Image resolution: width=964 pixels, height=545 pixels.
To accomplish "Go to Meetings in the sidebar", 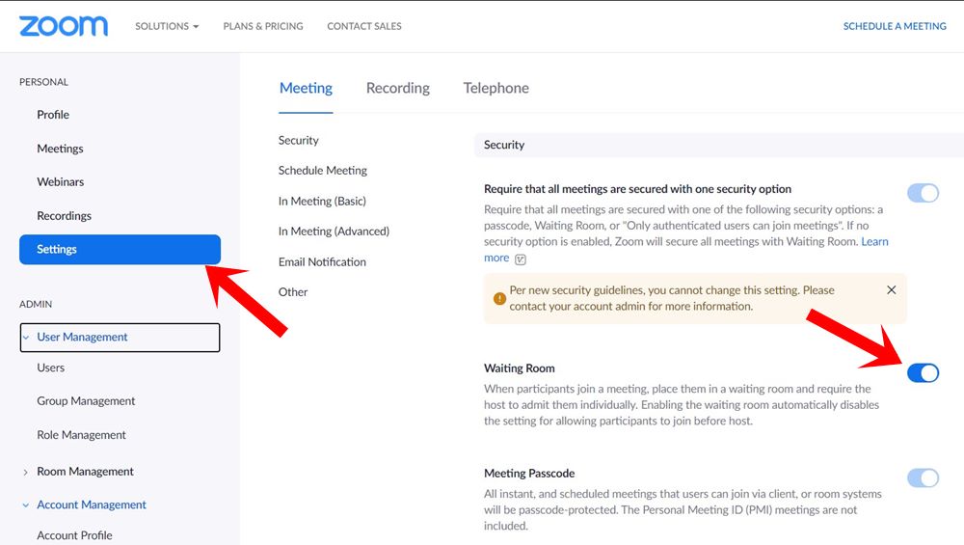I will (x=60, y=149).
